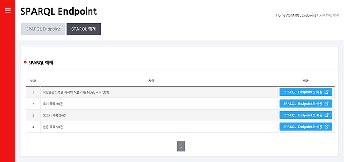Select the SPARQL 예제 tab

pyautogui.click(x=83, y=29)
